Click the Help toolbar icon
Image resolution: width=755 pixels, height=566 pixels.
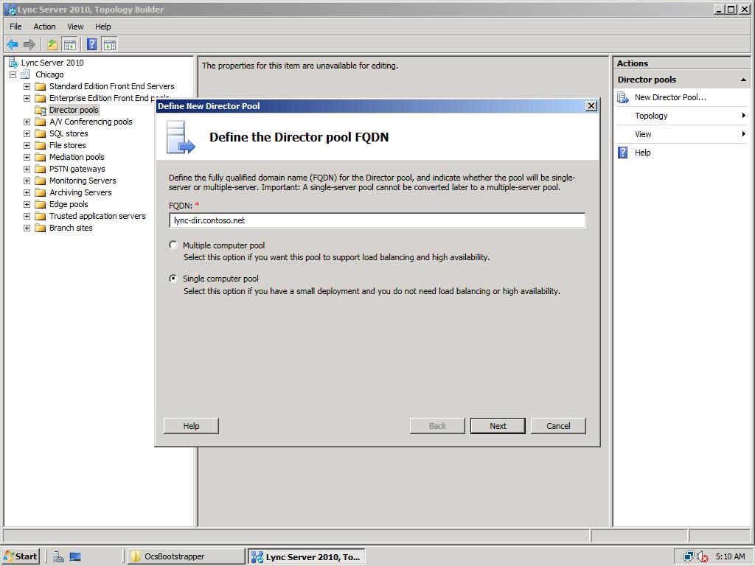(90, 44)
